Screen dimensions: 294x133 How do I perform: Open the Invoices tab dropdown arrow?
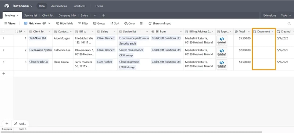coord(18,15)
